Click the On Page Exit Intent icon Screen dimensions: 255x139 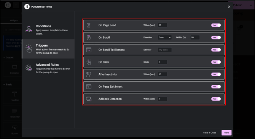click(89, 87)
